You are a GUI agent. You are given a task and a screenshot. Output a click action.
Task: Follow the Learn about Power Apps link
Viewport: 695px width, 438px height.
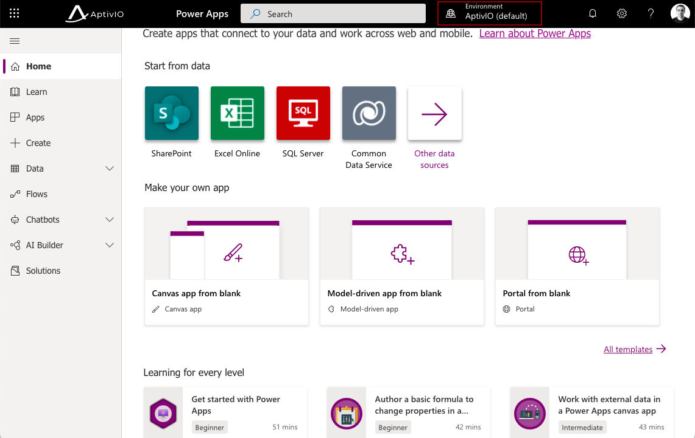[535, 33]
